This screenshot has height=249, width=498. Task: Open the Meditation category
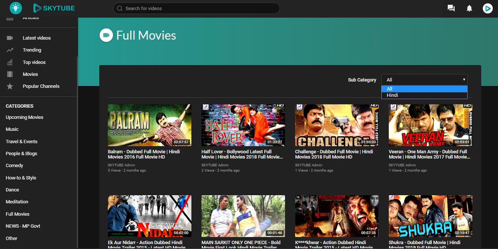tap(17, 202)
